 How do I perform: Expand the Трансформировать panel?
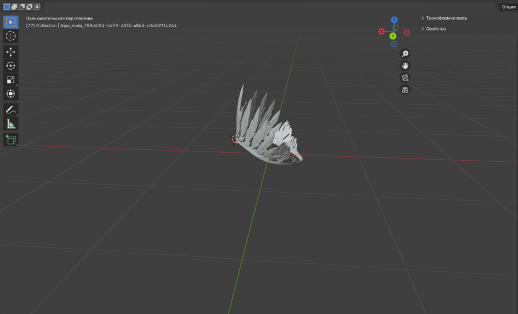coord(446,18)
